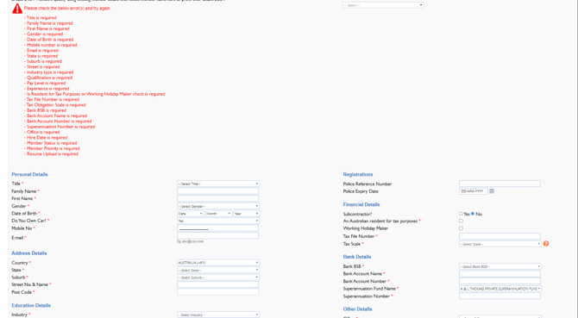The image size is (578, 318).
Task: Open the Select State dropdown
Action: pos(218,270)
